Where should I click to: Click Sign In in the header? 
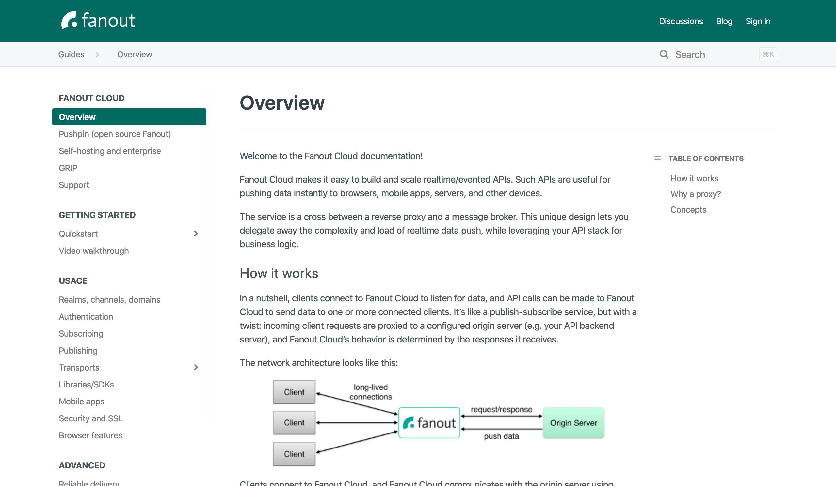tap(758, 21)
